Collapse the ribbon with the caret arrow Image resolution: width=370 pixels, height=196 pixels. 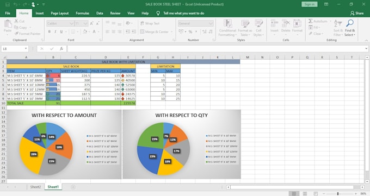click(366, 40)
